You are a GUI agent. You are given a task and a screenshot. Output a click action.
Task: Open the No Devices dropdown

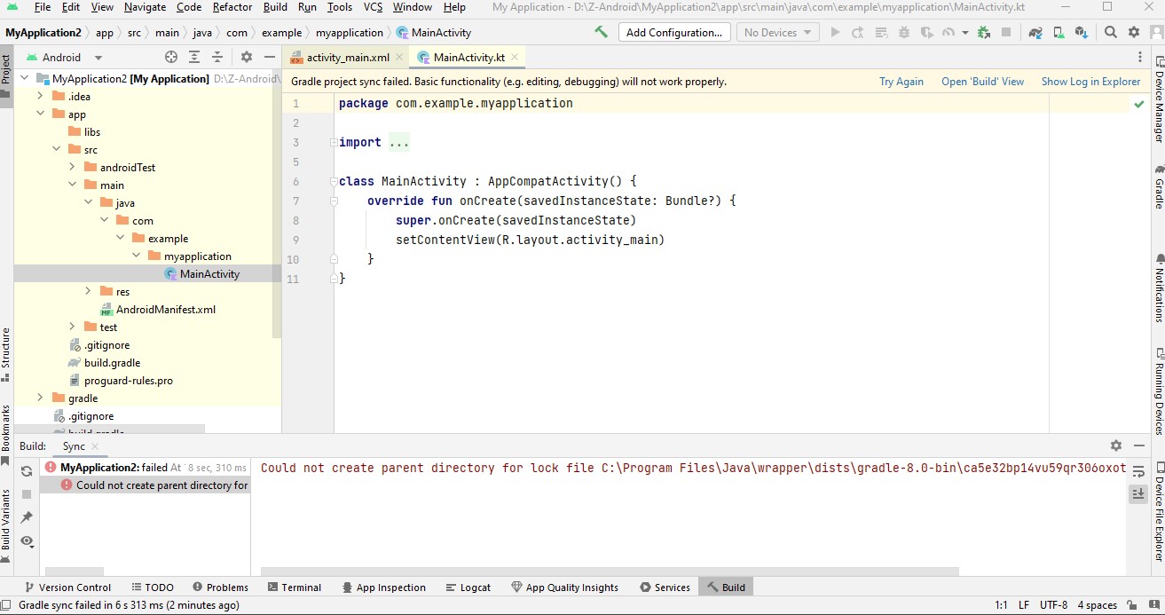pos(777,33)
